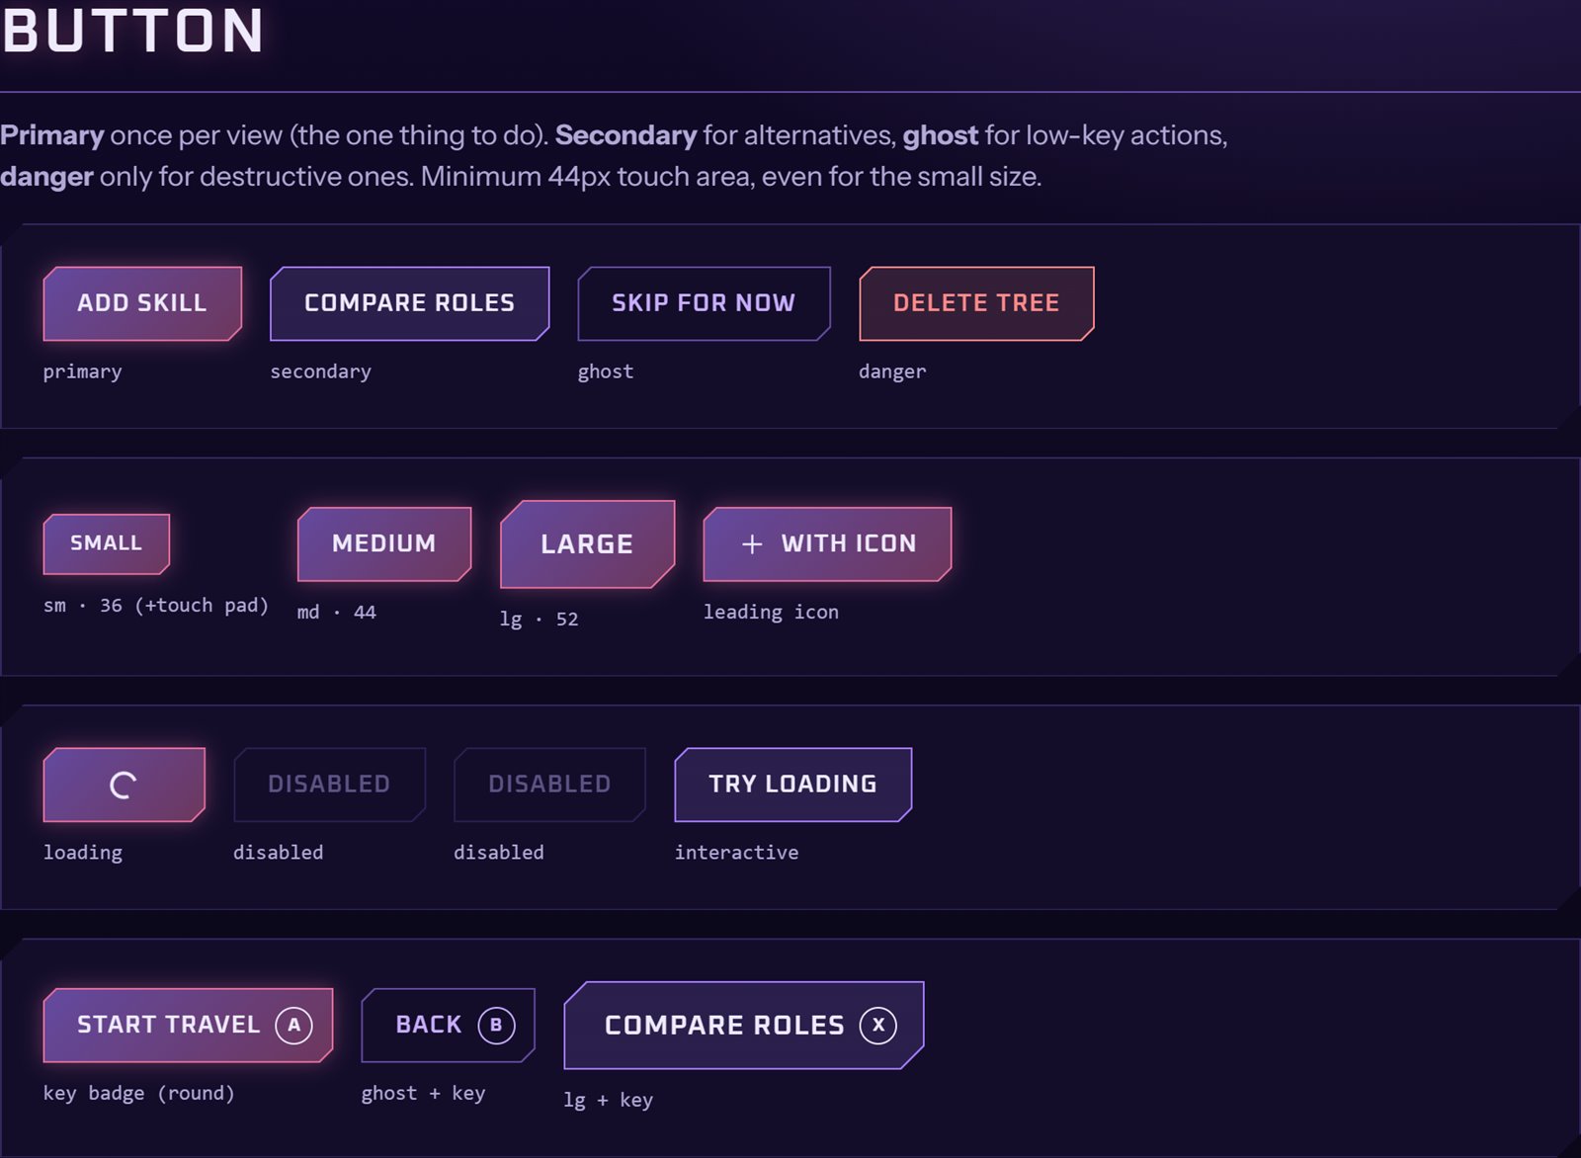
Task: Click the 'sm · 36 (+touch pad)' caption
Action: (x=156, y=605)
